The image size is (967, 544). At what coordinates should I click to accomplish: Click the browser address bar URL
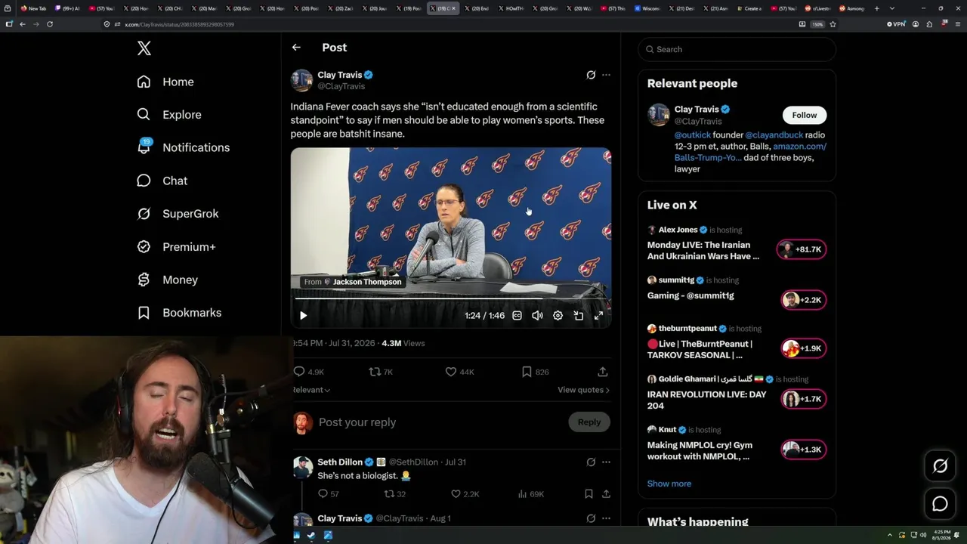point(179,24)
